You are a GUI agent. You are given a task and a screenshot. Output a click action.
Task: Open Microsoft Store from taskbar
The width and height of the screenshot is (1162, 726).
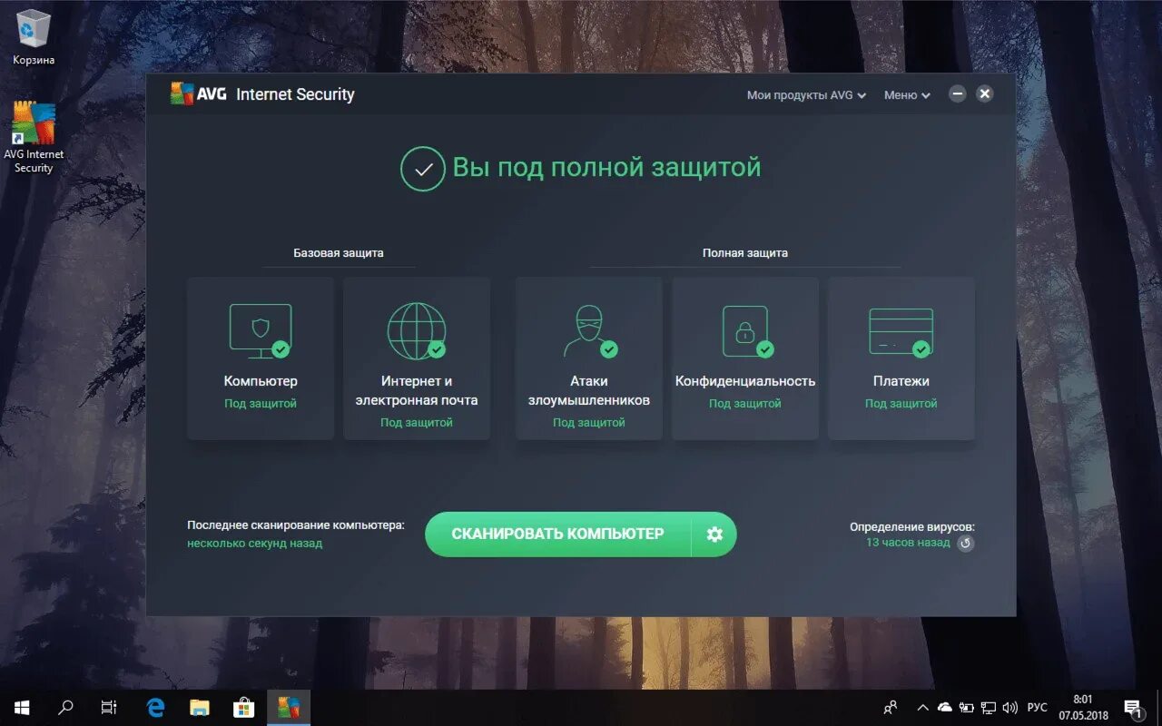pos(243,708)
